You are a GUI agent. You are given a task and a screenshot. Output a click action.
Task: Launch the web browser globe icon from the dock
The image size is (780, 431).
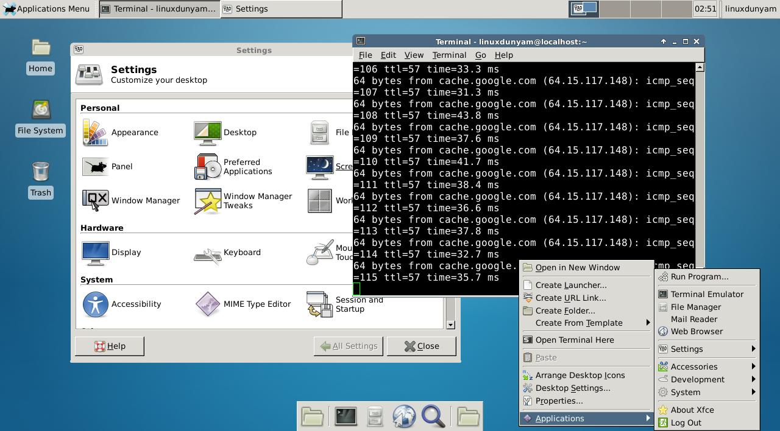(x=404, y=416)
